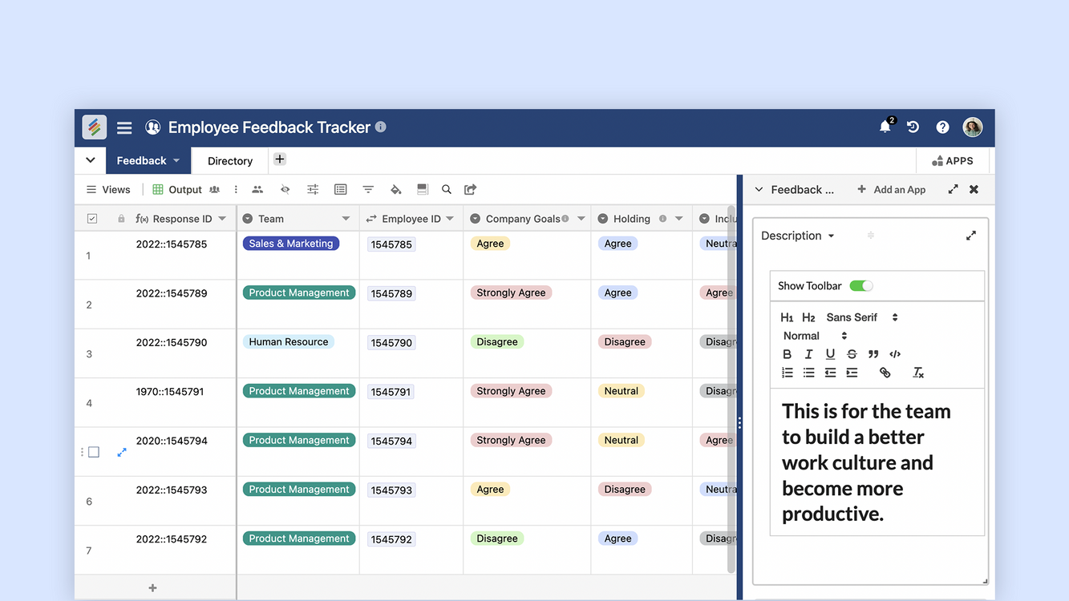Toggle the Show Toolbar switch
Image resolution: width=1069 pixels, height=601 pixels.
(x=860, y=286)
